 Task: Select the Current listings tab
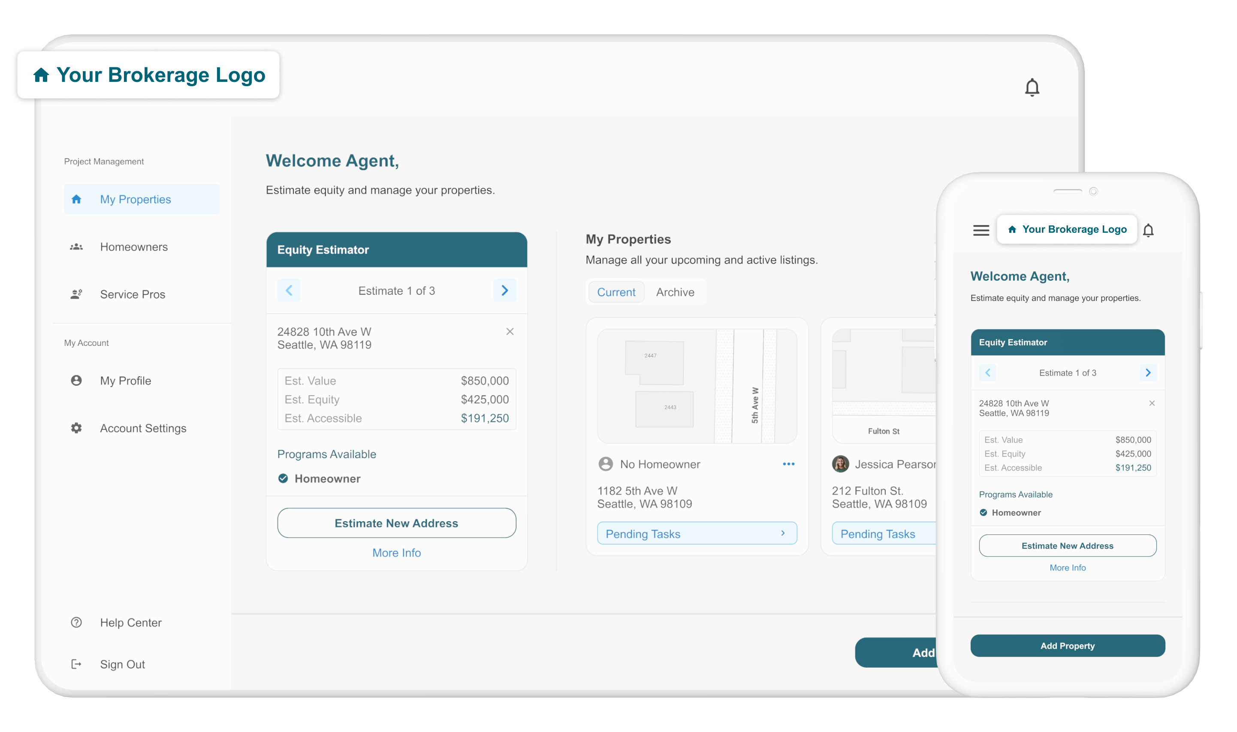coord(616,292)
